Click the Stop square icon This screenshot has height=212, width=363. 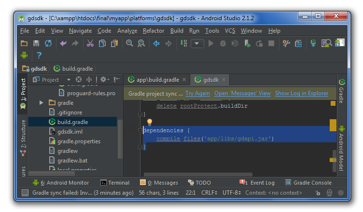coord(271,43)
